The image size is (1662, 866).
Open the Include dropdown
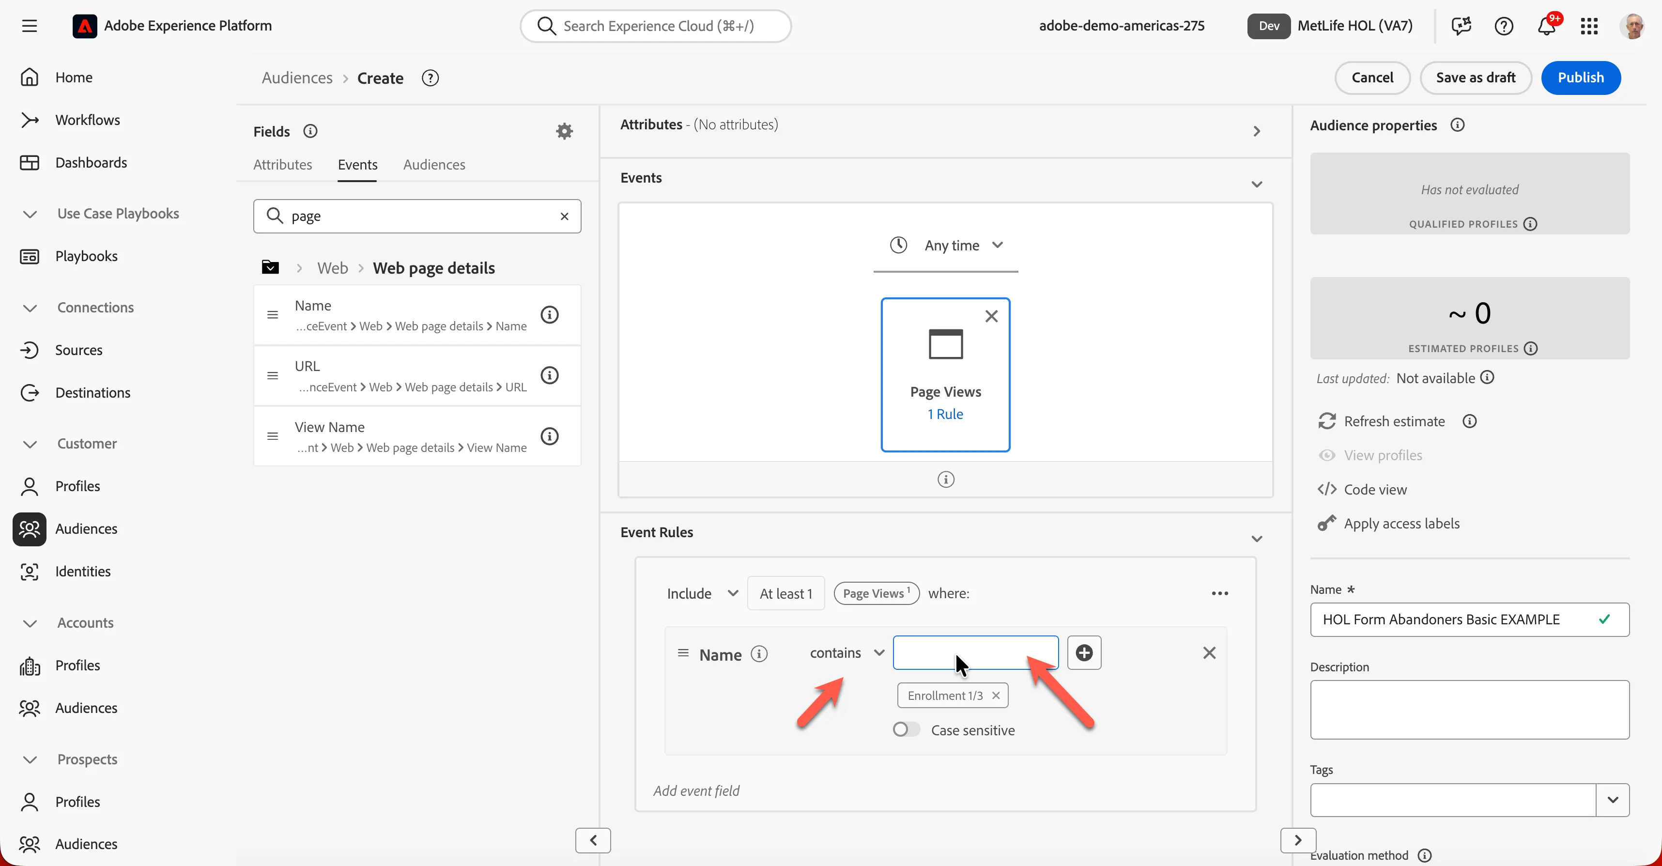tap(702, 593)
